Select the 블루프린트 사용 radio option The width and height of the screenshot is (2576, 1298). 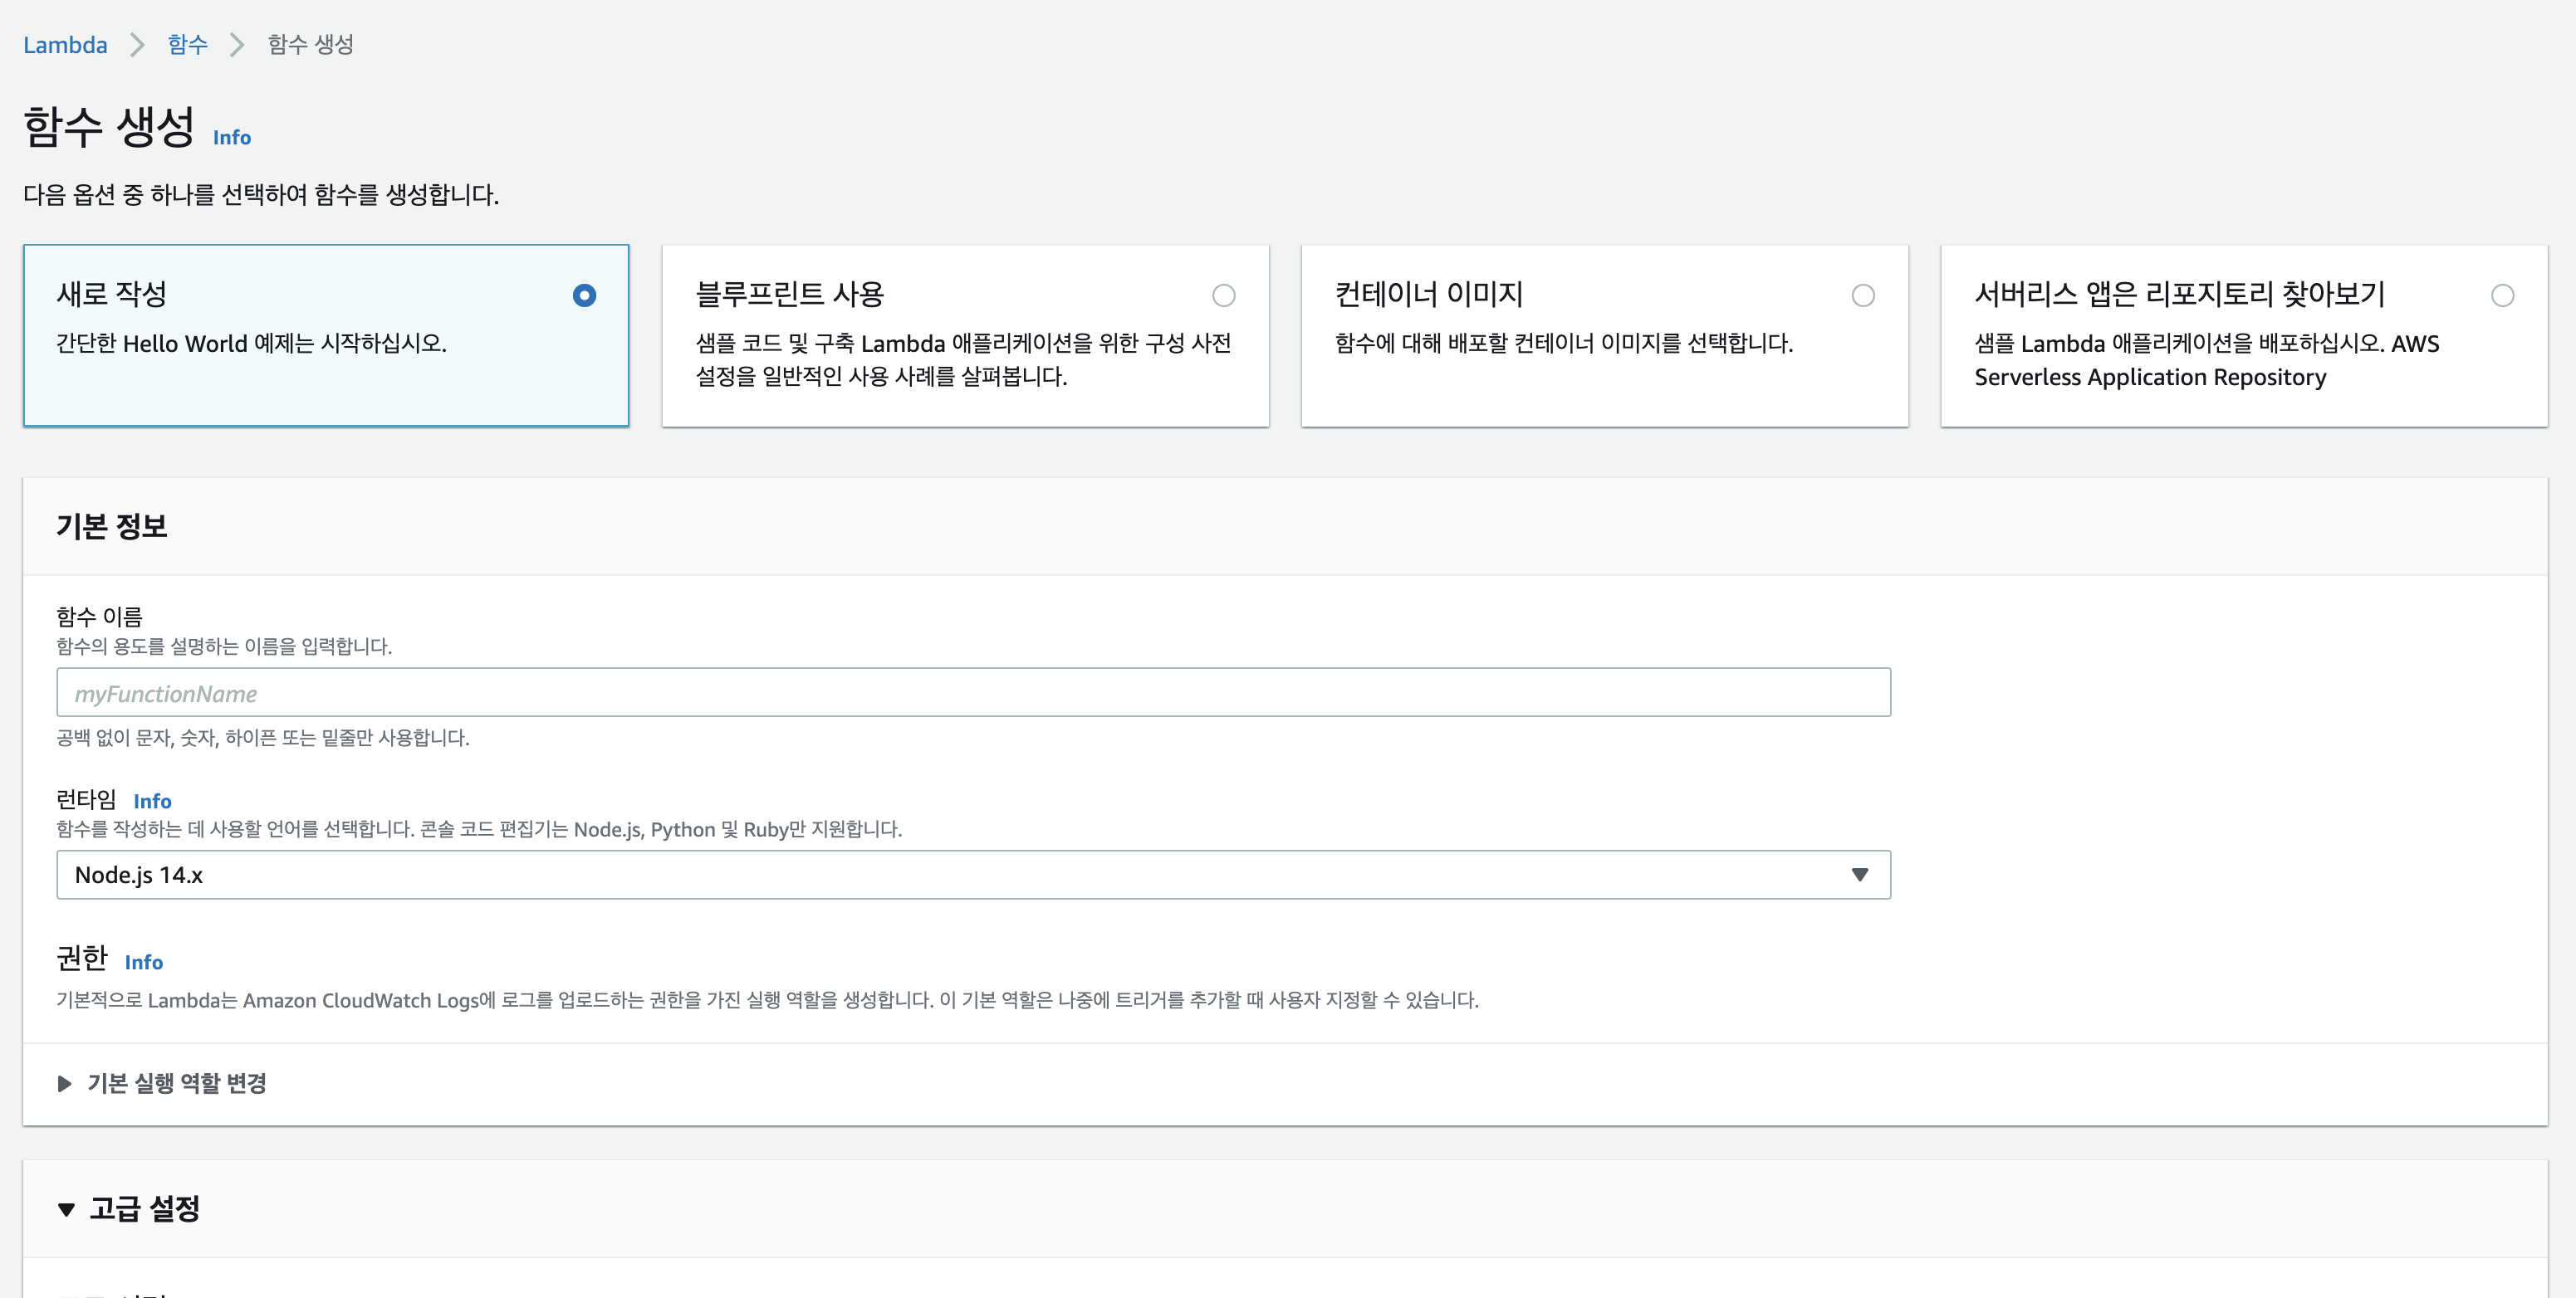tap(1223, 295)
